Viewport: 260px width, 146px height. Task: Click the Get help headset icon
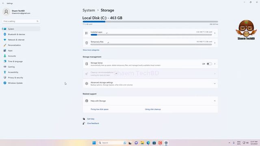84,119
